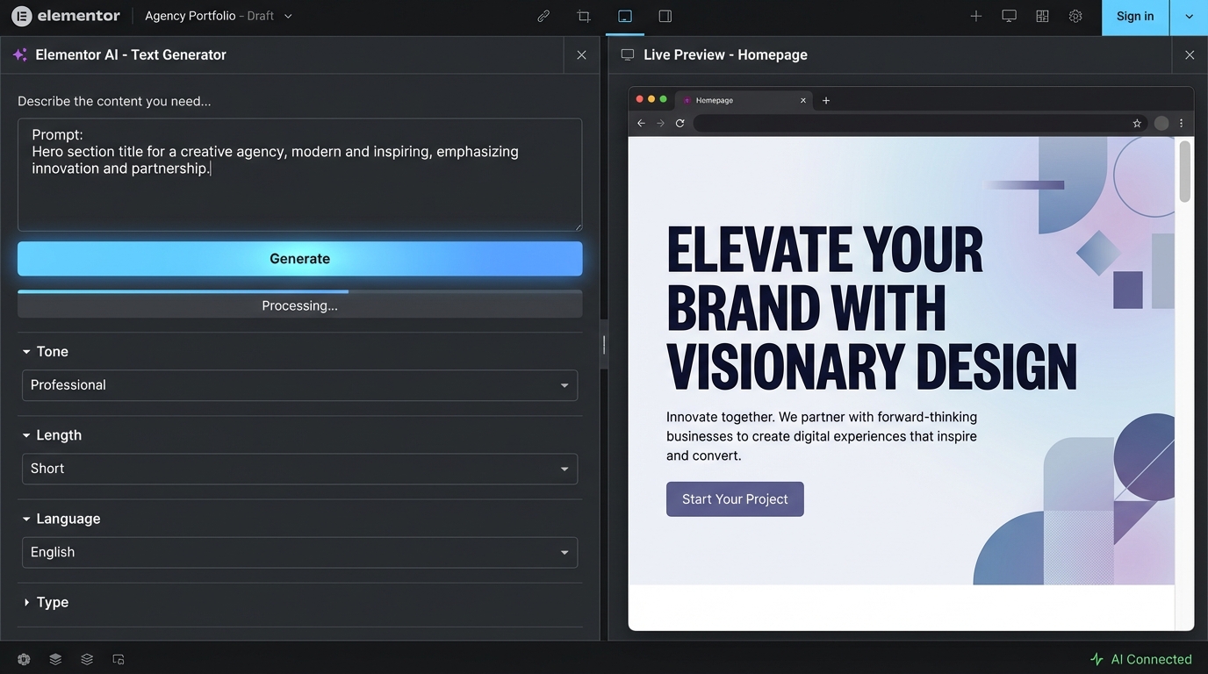This screenshot has height=674, width=1208.
Task: Open the layers stack icon in the bottom bar
Action: (55, 658)
